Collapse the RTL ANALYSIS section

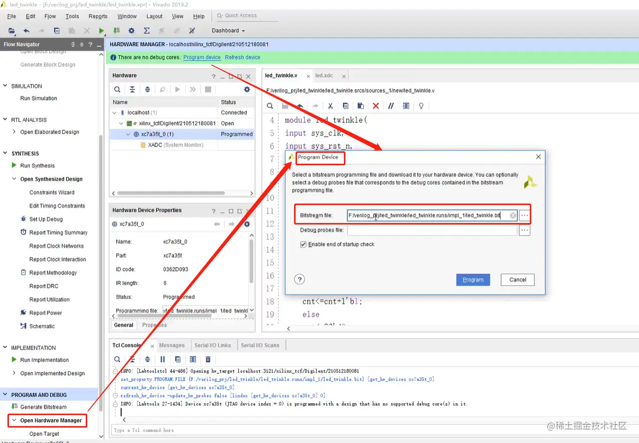[x=5, y=120]
